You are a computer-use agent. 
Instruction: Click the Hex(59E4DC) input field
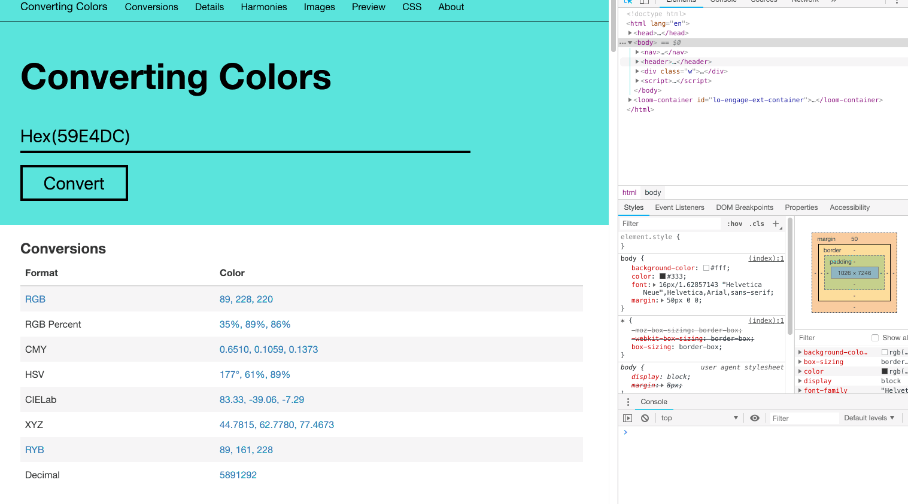[x=245, y=136]
